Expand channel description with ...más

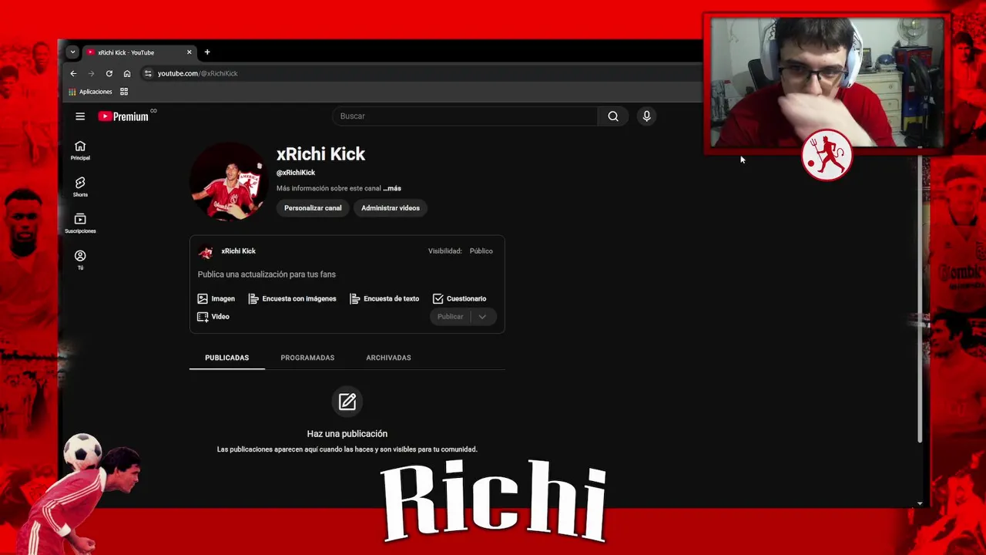[392, 188]
